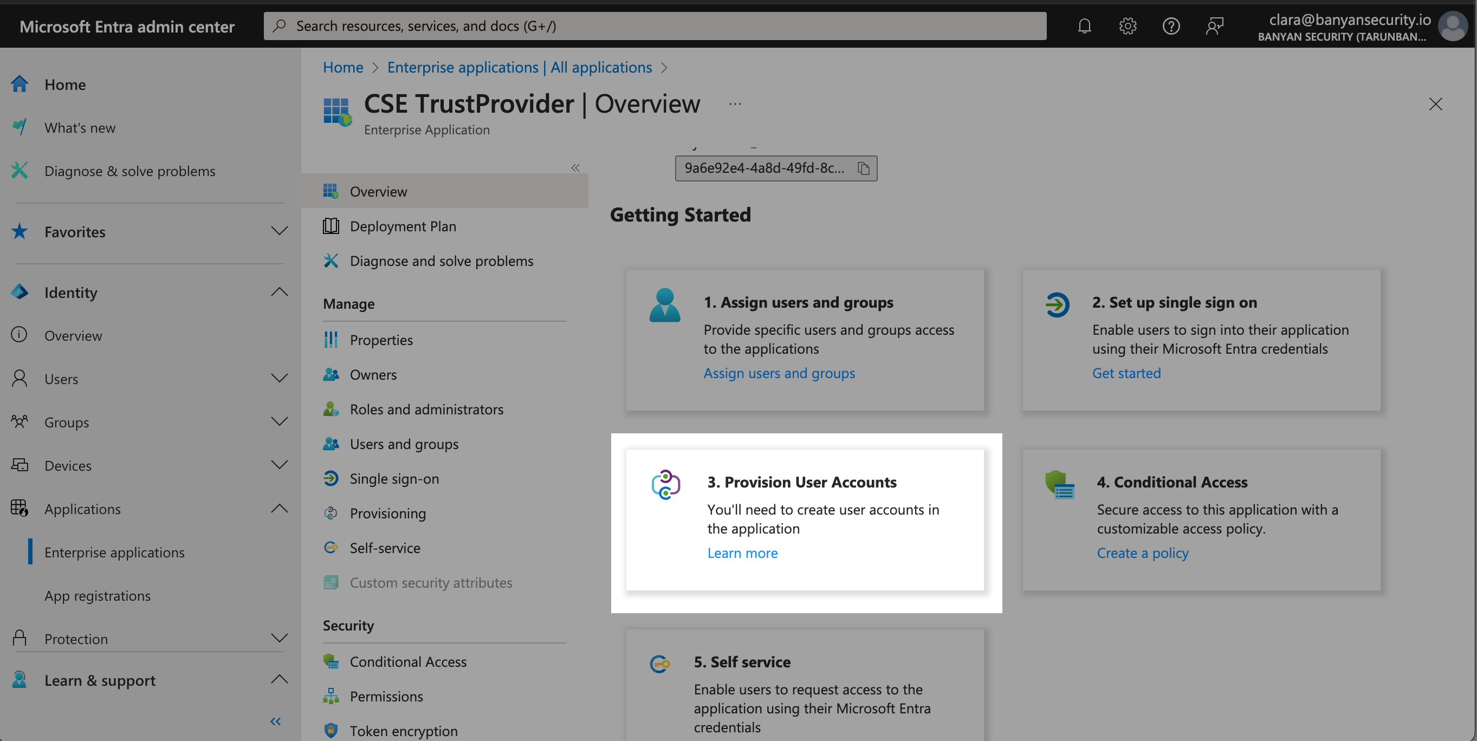1477x741 pixels.
Task: Click the help question mark icon
Action: [x=1170, y=26]
